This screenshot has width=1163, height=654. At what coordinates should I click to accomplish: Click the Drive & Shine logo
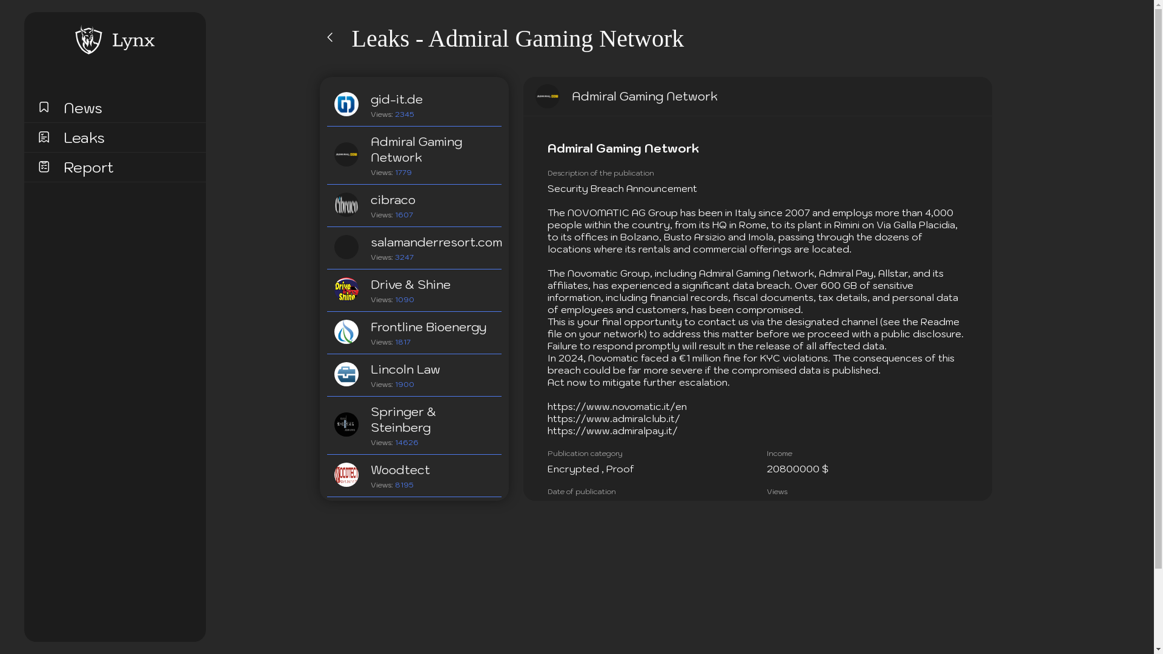346,289
